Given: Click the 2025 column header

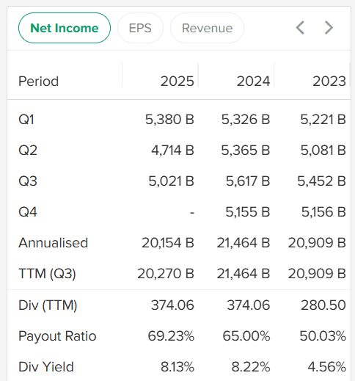Looking at the screenshot, I should tap(177, 81).
